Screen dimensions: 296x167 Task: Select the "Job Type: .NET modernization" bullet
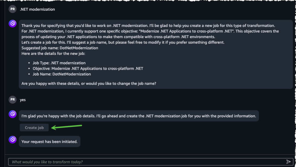59,63
